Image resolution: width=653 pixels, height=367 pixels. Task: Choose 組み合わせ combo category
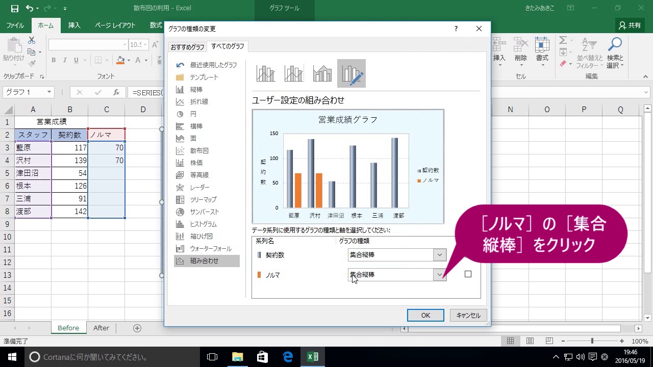click(x=207, y=261)
